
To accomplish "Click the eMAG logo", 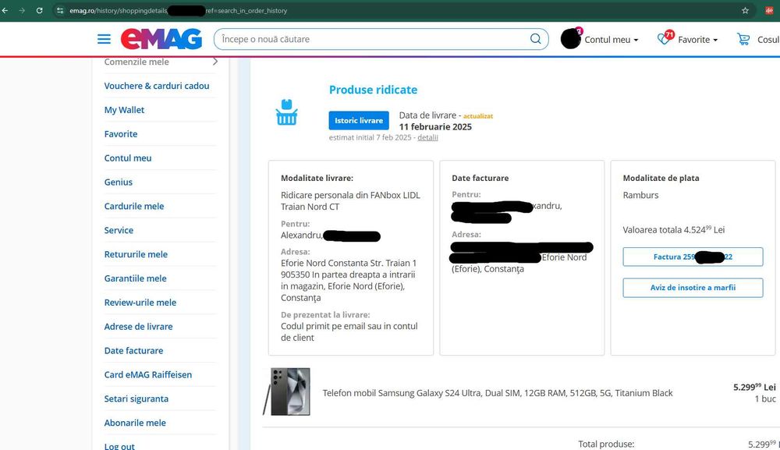I will (161, 39).
